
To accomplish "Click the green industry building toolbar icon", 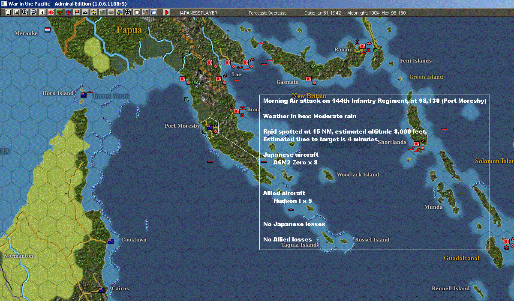I will click(x=102, y=12).
